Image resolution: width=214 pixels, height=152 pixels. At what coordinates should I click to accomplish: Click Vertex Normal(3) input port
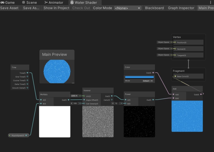point(175,49)
